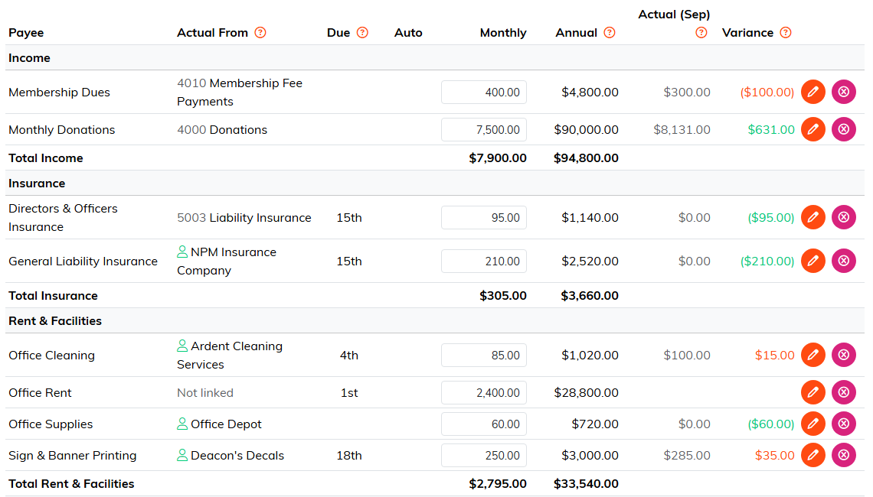Delete the Membership Dues row
The image size is (873, 497).
[843, 92]
